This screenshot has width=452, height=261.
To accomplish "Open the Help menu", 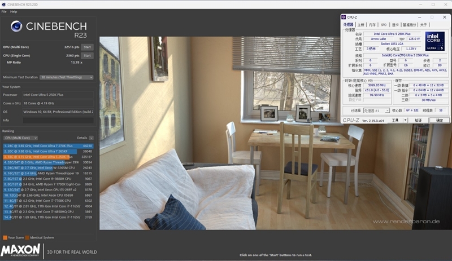I will (x=14, y=11).
